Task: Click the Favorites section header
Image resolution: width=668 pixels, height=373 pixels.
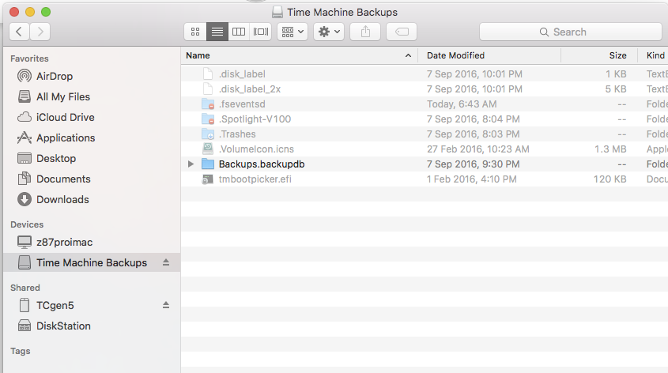Action: click(x=29, y=58)
